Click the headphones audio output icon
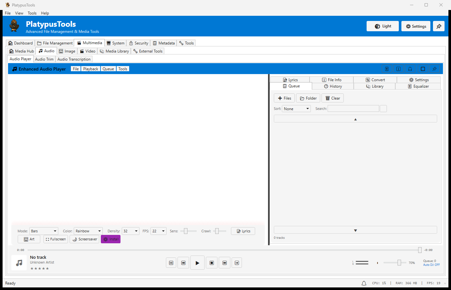Viewport: 451px width, 290px height. click(410, 68)
